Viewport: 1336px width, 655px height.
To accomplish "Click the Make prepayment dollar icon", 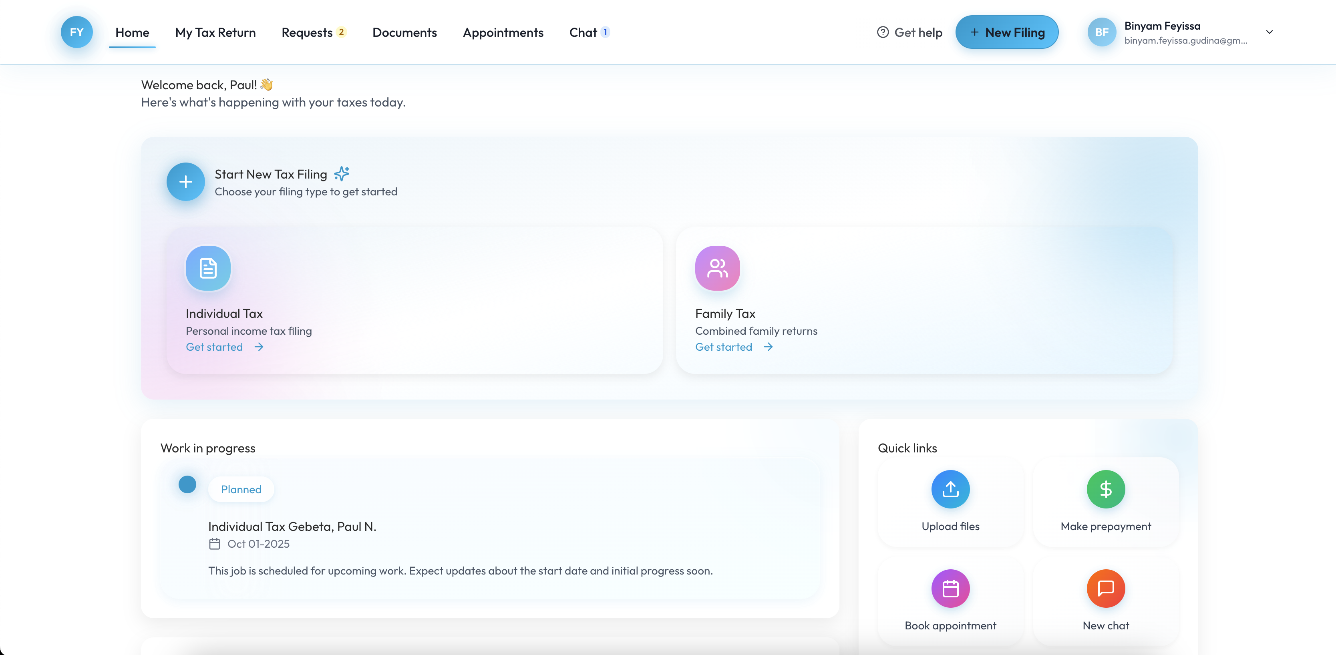I will pos(1105,489).
